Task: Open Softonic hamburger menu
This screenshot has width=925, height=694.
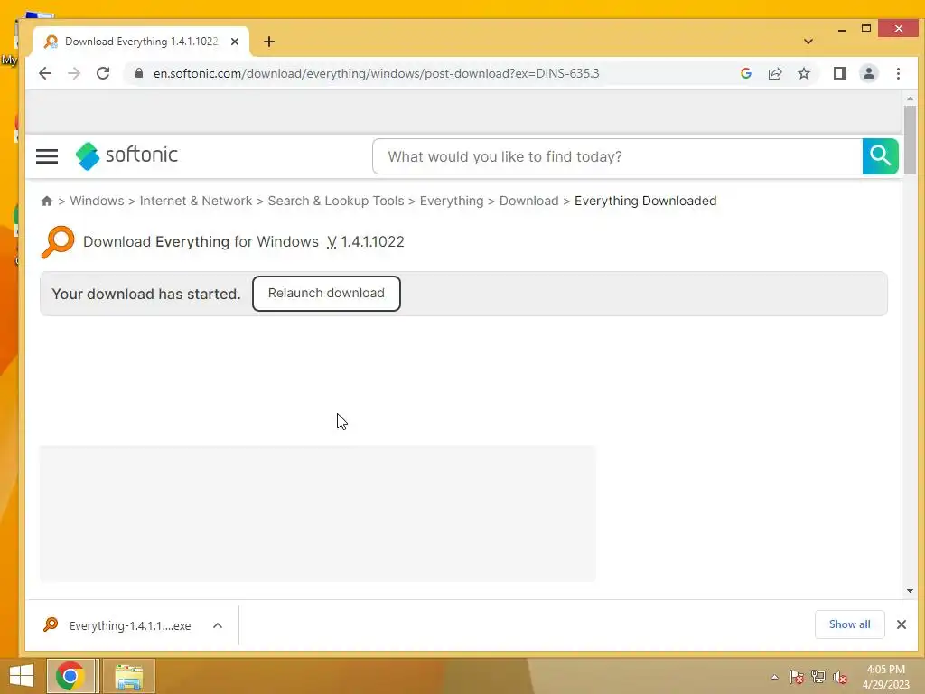Action: (x=47, y=156)
